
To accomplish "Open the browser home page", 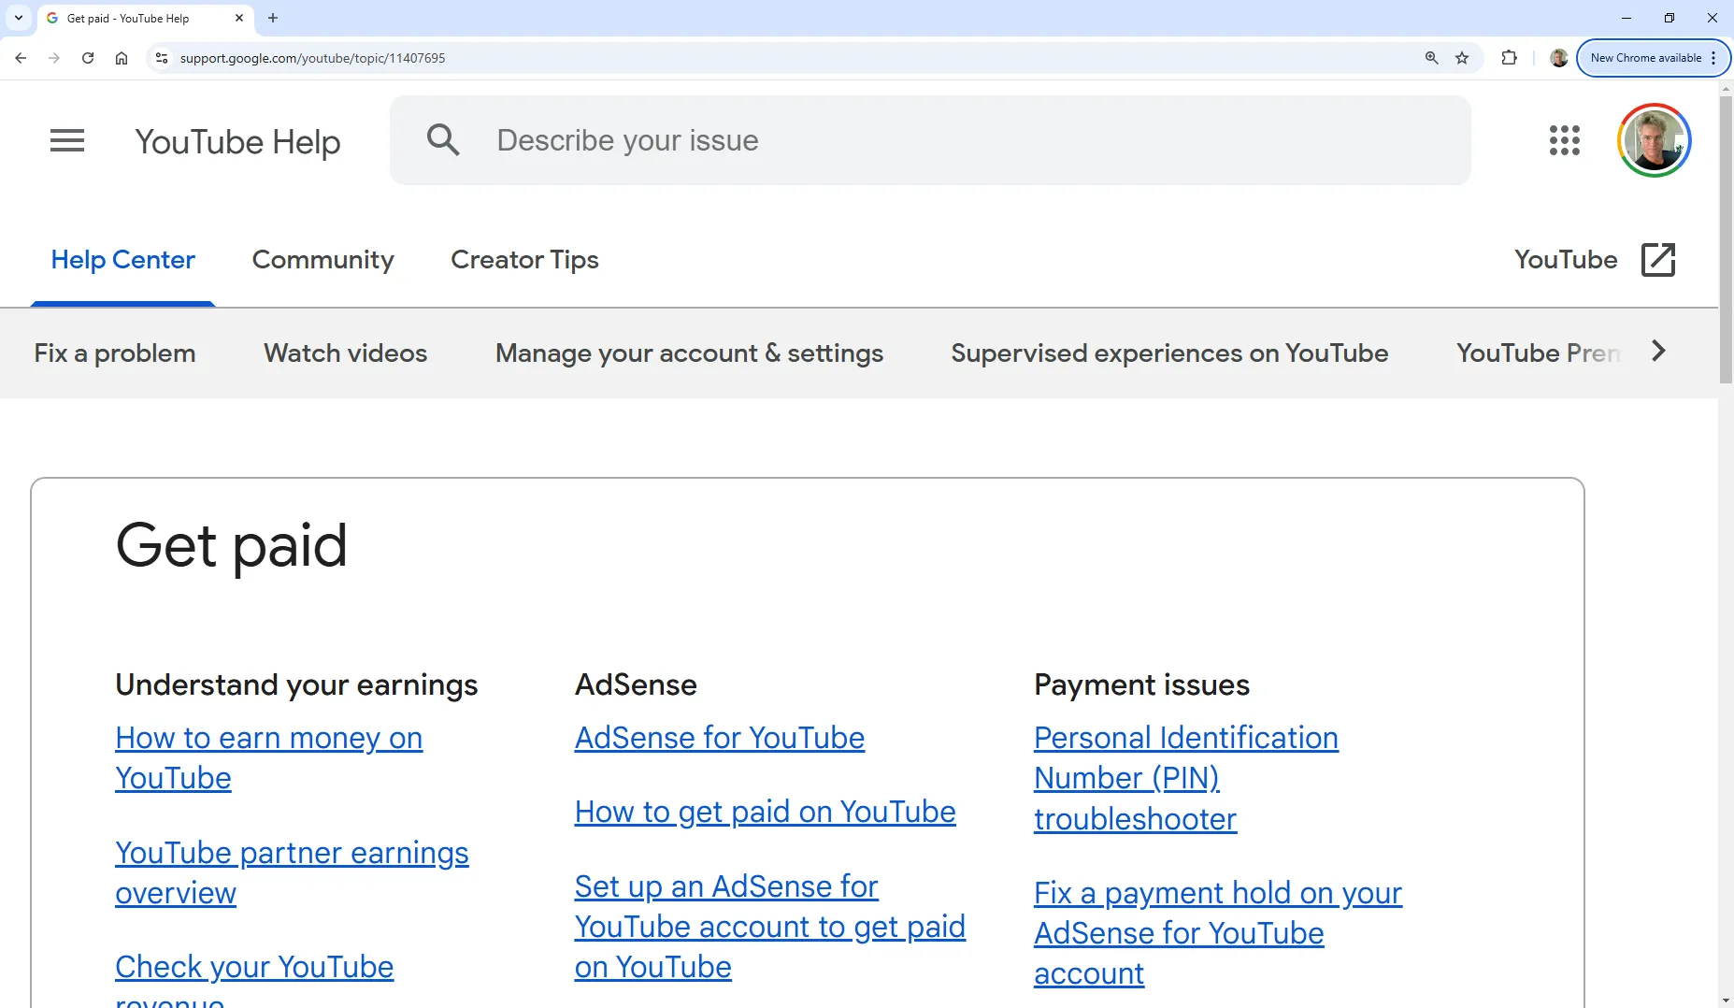I will pos(122,58).
